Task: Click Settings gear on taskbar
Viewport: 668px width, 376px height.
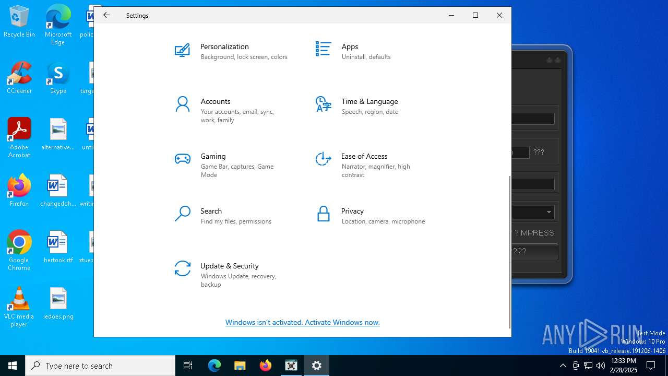Action: pyautogui.click(x=317, y=366)
